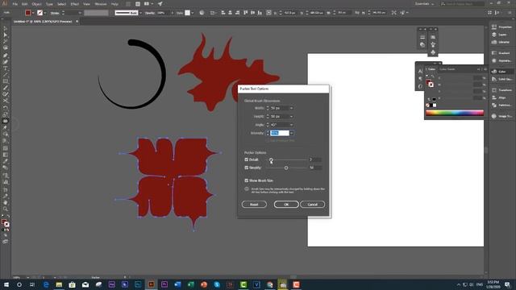Open the Angle value dropdown

click(291, 125)
